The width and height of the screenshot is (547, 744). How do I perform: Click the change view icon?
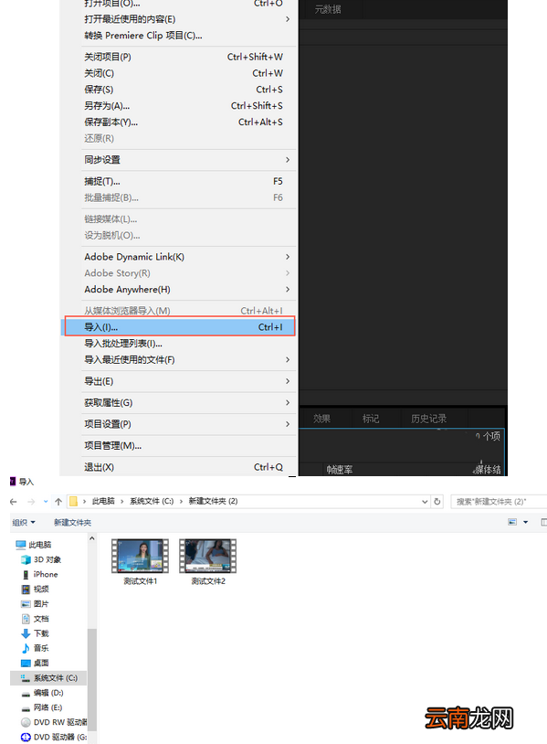[512, 522]
